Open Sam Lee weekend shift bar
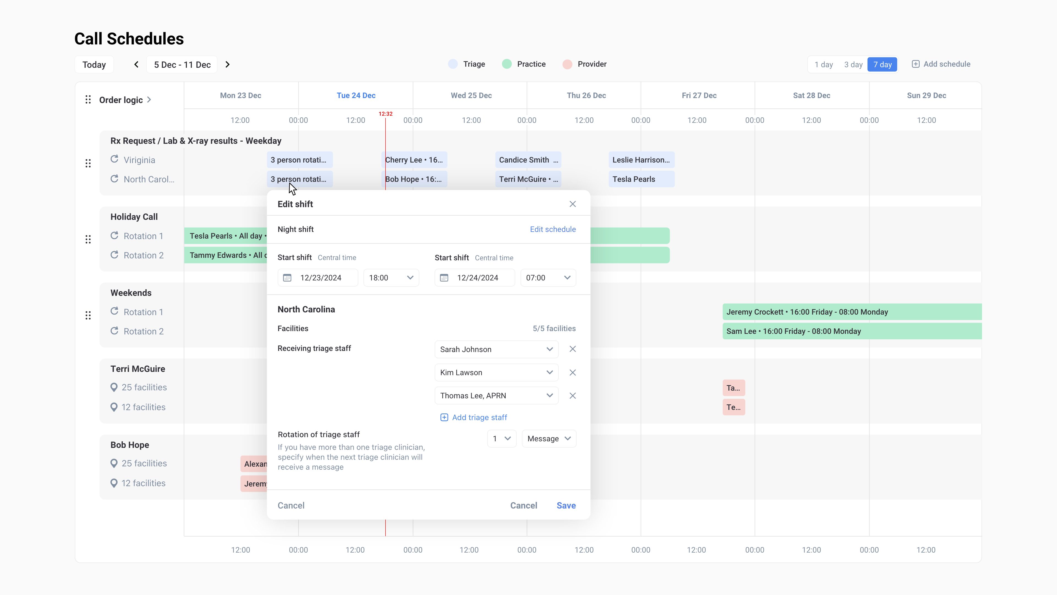 pos(852,331)
